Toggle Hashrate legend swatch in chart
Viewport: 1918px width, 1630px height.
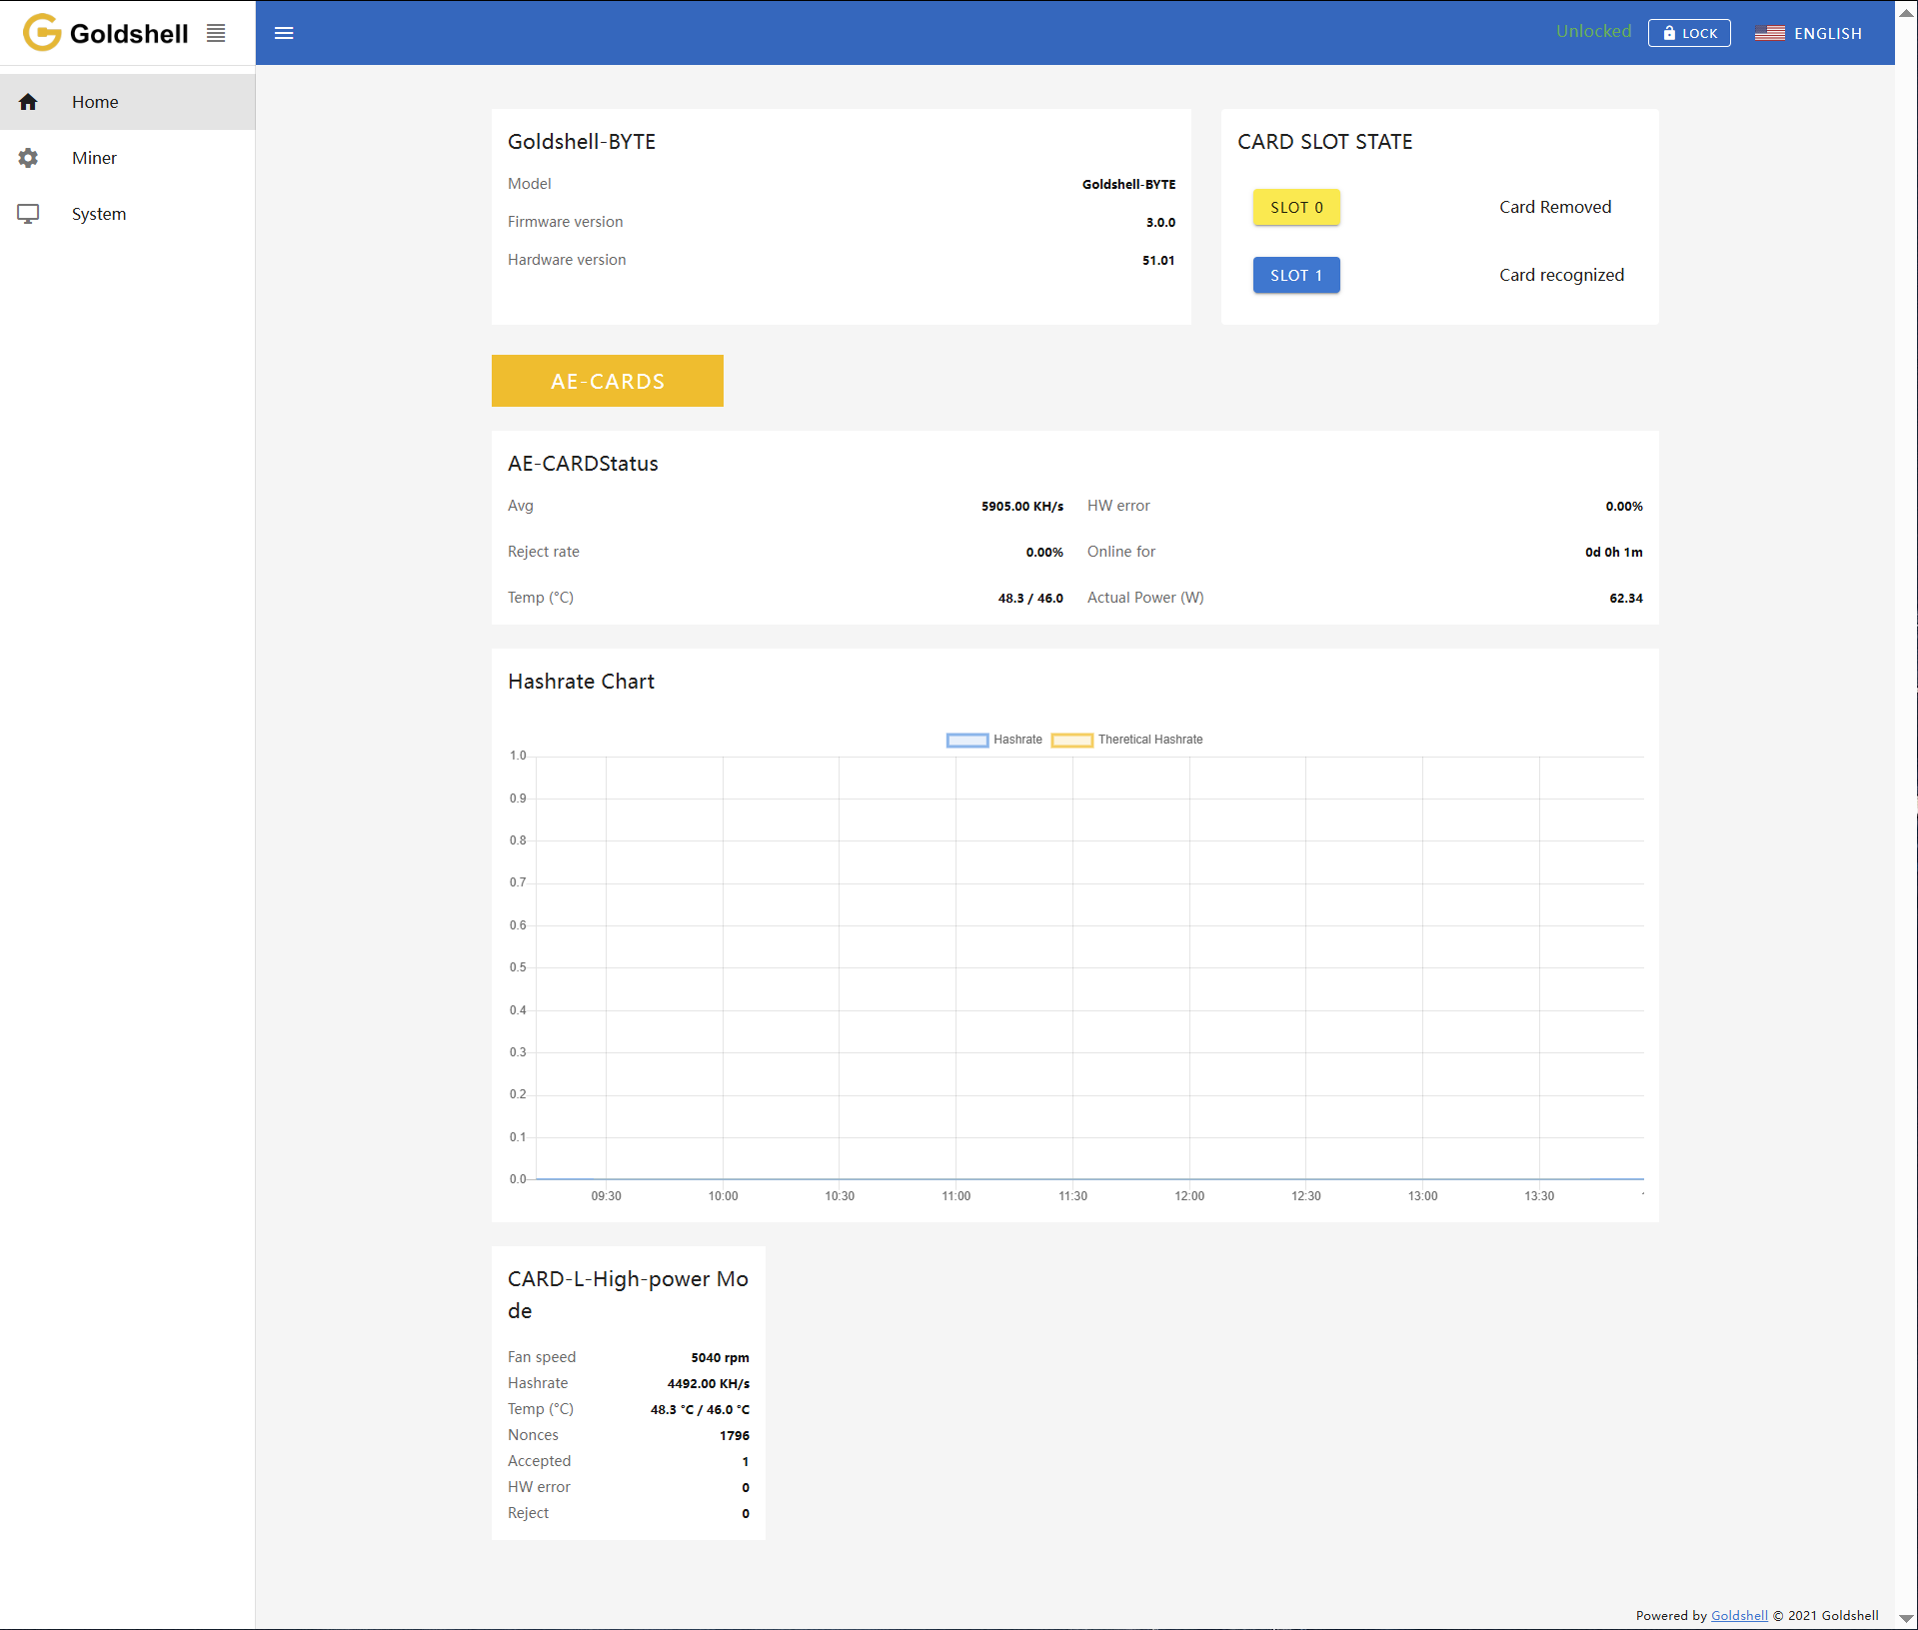click(967, 740)
